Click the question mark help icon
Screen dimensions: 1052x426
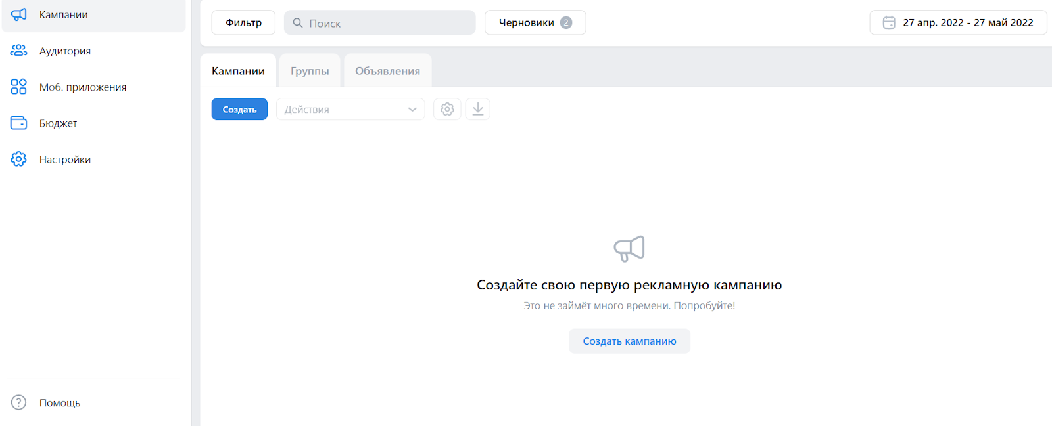[x=19, y=402]
